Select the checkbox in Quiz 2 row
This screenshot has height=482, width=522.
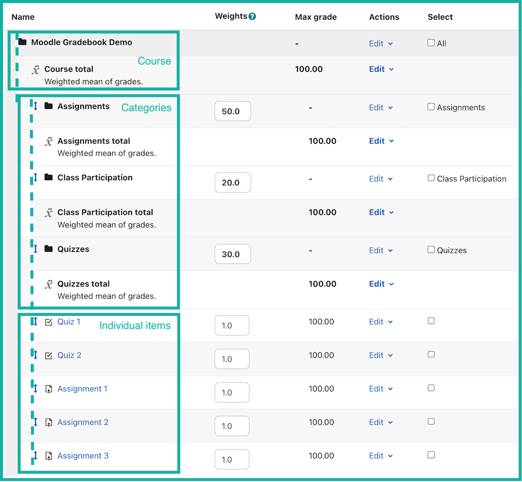pyautogui.click(x=431, y=354)
